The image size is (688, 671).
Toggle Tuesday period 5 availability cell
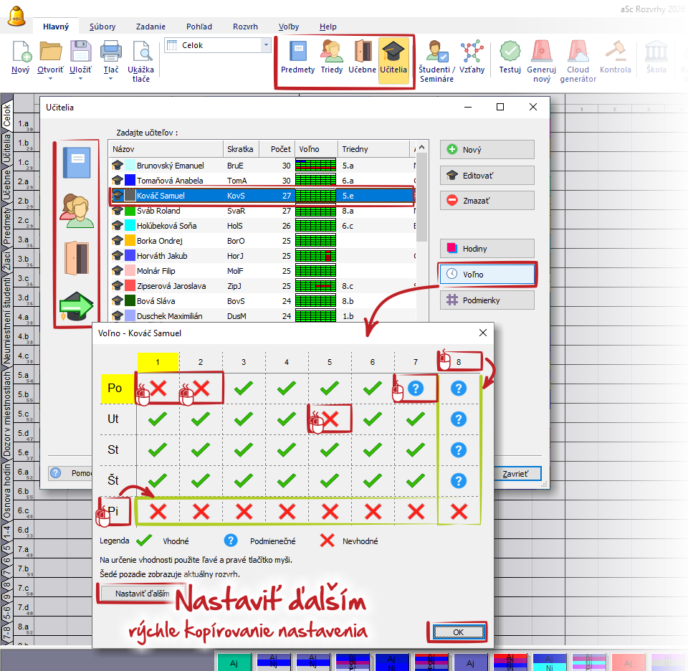[x=330, y=419]
